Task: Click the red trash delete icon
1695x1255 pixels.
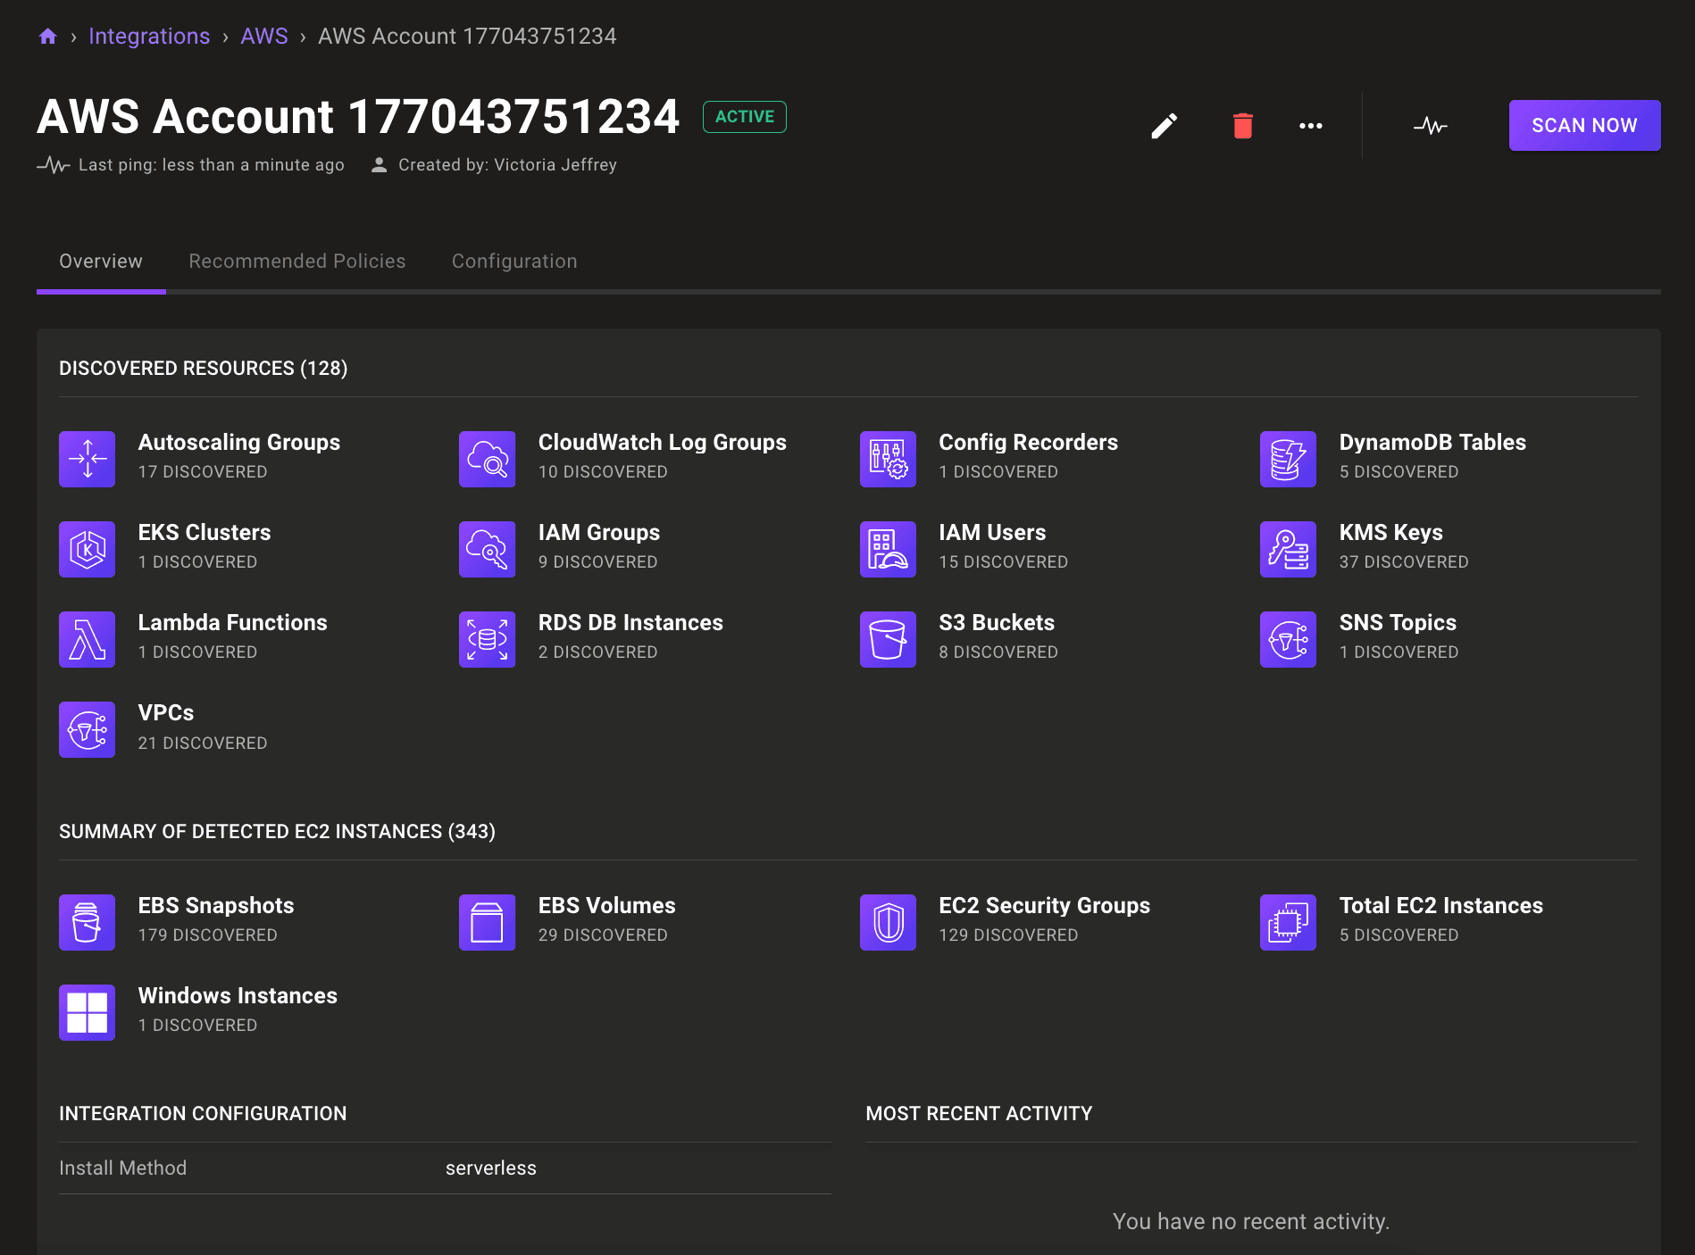Action: [1242, 126]
